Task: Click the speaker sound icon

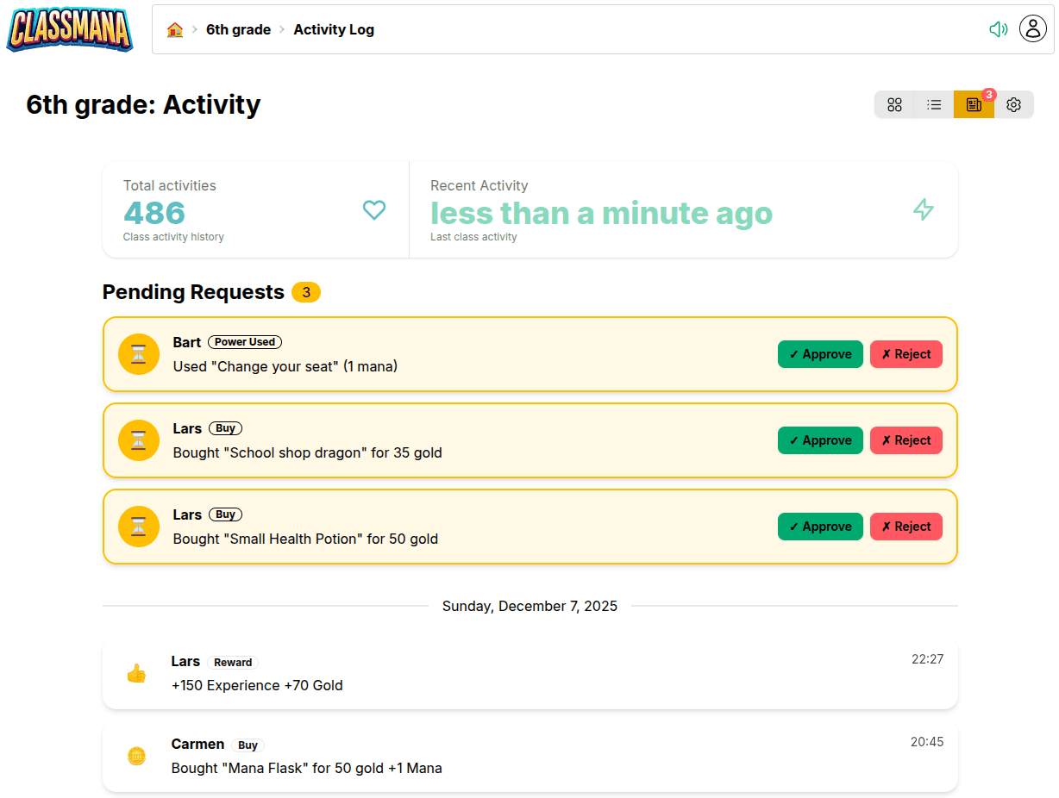Action: pyautogui.click(x=998, y=28)
